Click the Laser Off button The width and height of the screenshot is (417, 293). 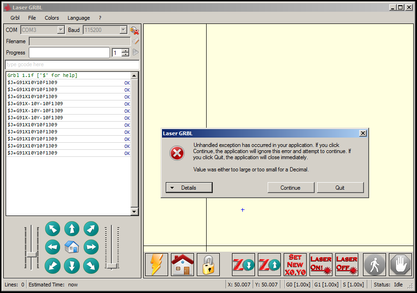coord(347,264)
